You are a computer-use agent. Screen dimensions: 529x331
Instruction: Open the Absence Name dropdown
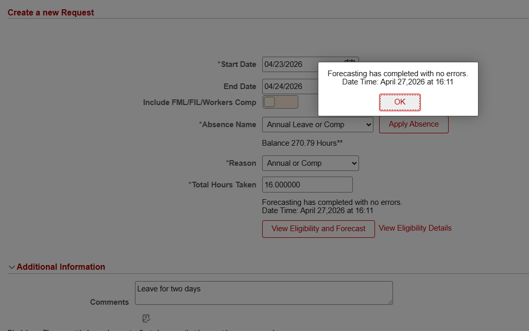tap(317, 125)
